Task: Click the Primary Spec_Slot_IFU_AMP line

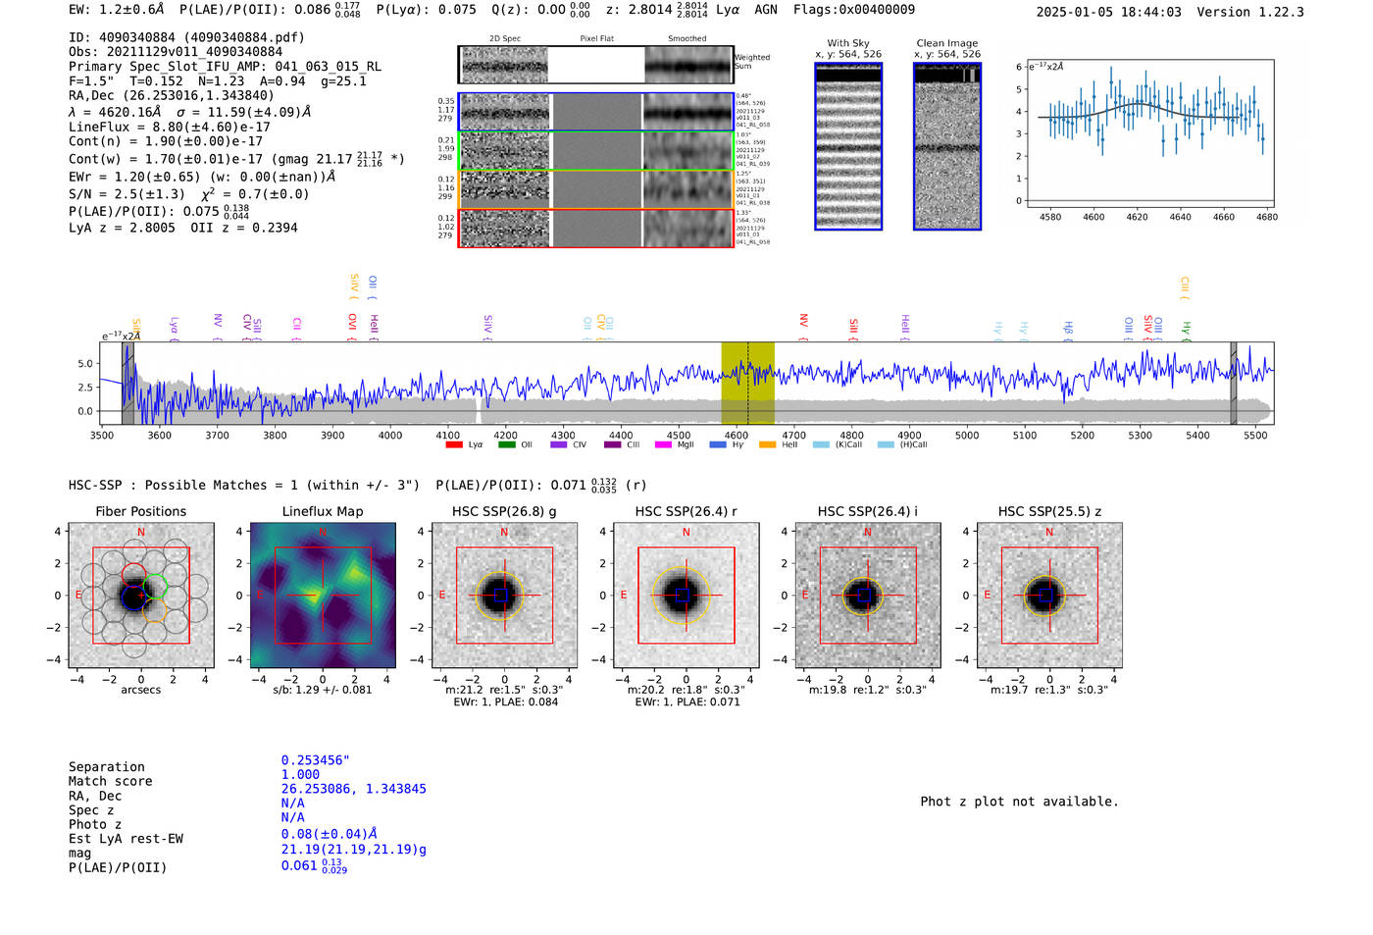Action: click(226, 67)
